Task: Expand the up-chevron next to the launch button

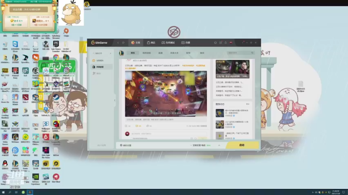Action: [219, 145]
